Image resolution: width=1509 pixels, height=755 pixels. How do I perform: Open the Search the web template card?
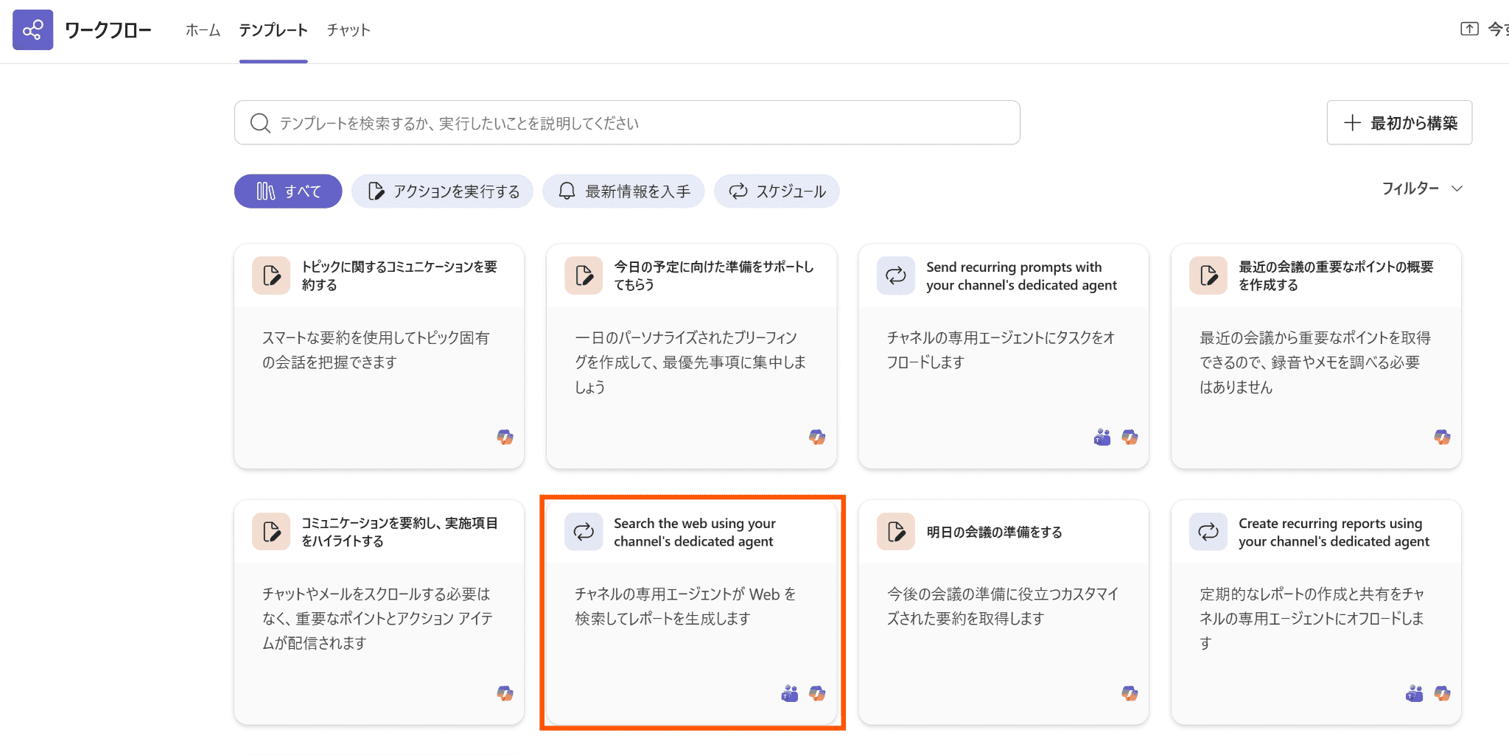[x=691, y=613]
